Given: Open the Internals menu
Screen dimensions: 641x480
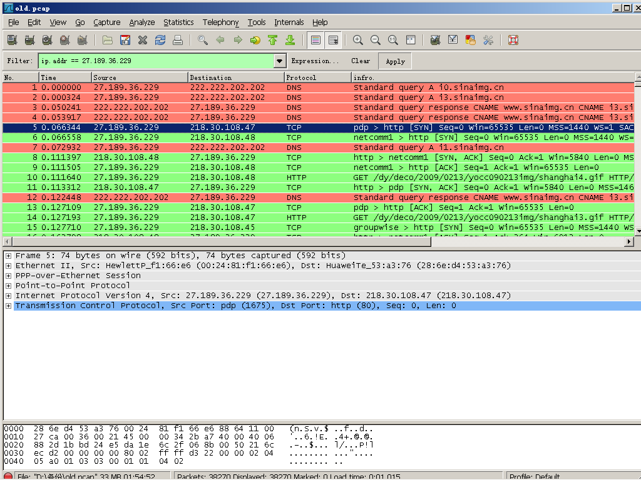Looking at the screenshot, I should tap(289, 22).
